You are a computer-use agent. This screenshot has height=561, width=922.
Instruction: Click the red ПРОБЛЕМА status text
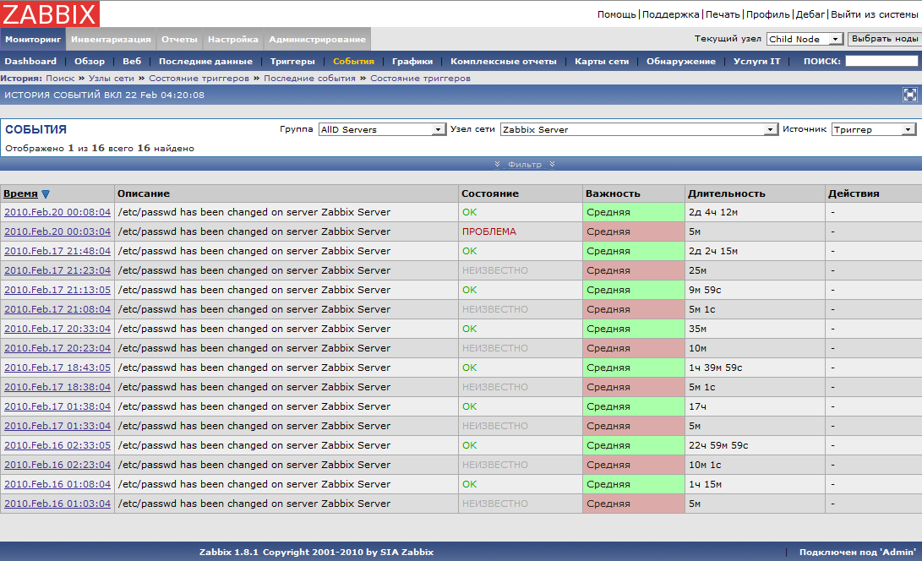click(x=489, y=231)
